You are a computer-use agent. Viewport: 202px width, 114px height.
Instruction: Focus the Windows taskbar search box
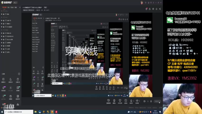coord(19,112)
